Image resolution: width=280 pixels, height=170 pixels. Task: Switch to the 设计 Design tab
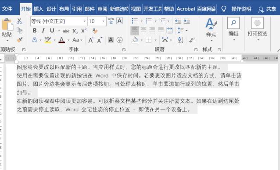coord(51,9)
